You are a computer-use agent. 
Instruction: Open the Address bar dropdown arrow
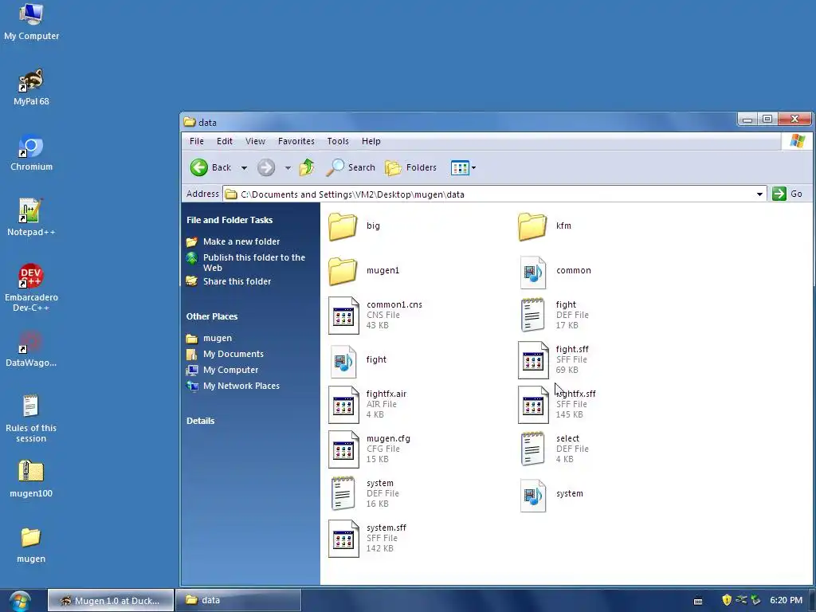click(759, 194)
